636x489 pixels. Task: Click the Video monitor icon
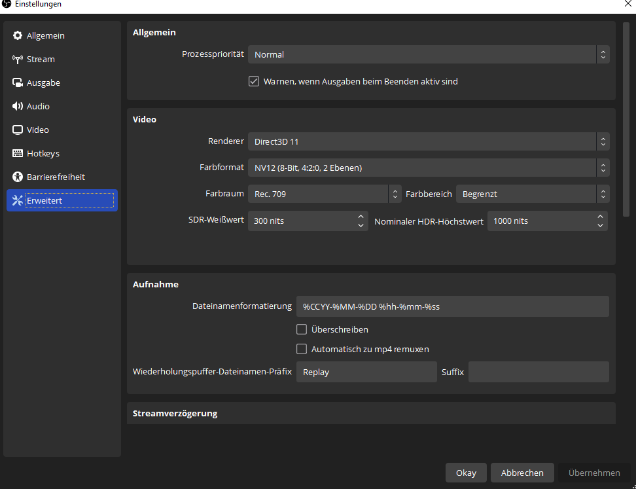tap(18, 130)
